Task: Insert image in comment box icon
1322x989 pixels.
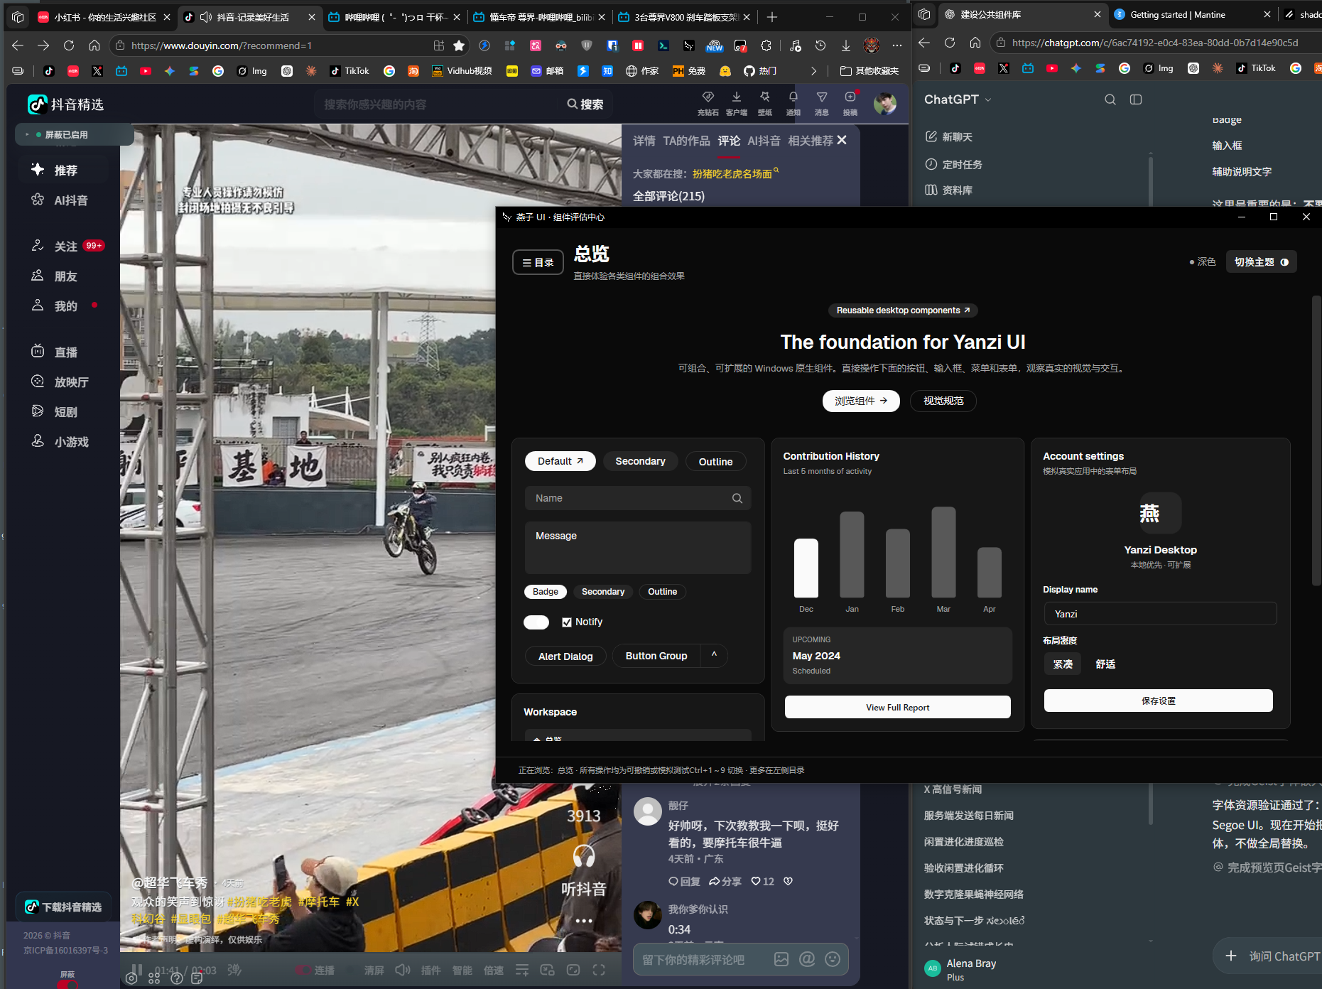Action: point(781,959)
